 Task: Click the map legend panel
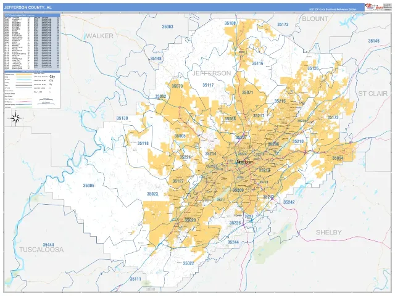32,90
